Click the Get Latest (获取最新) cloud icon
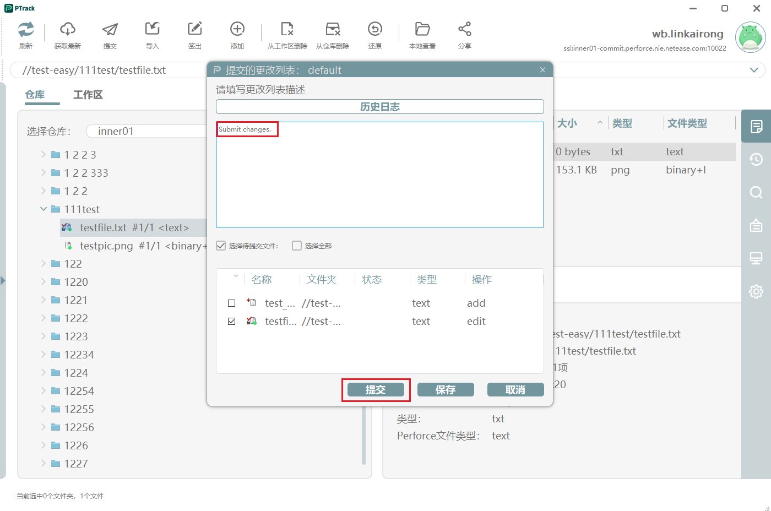The image size is (771, 511). tap(68, 29)
